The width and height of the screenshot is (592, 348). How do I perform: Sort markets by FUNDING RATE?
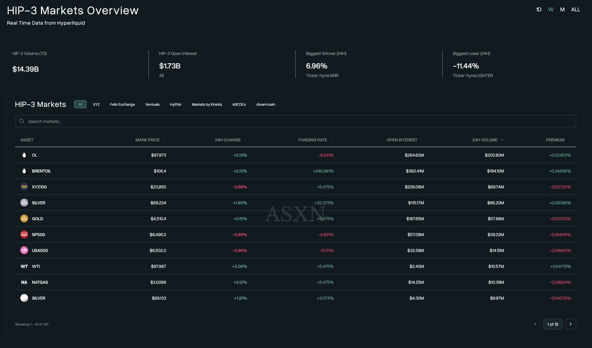pyautogui.click(x=314, y=140)
